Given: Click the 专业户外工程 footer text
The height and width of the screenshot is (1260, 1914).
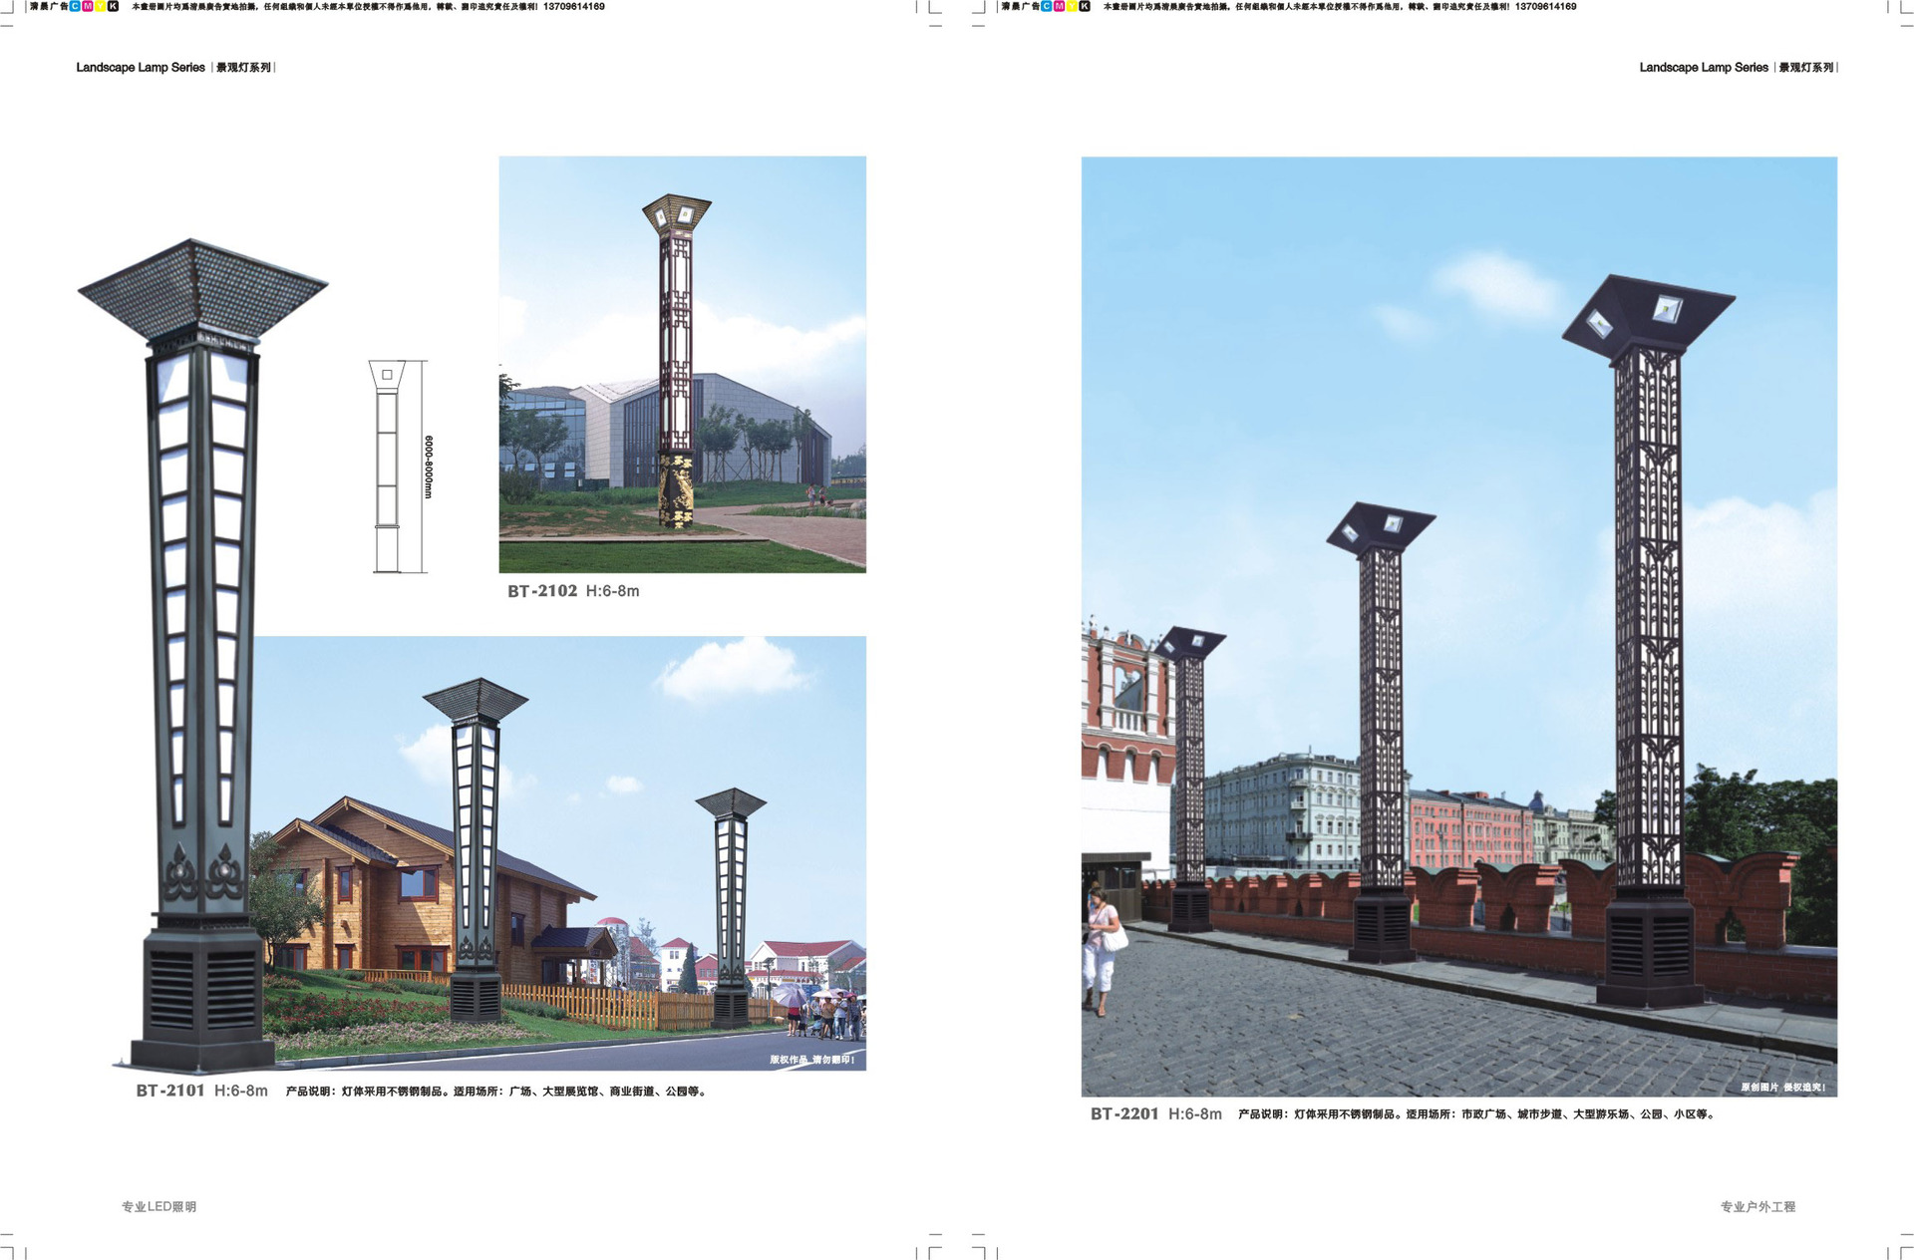Looking at the screenshot, I should (x=1756, y=1206).
